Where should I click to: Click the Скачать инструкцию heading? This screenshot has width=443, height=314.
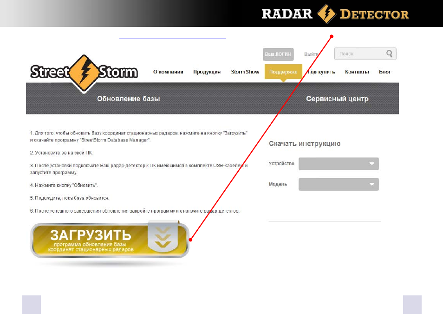point(305,144)
